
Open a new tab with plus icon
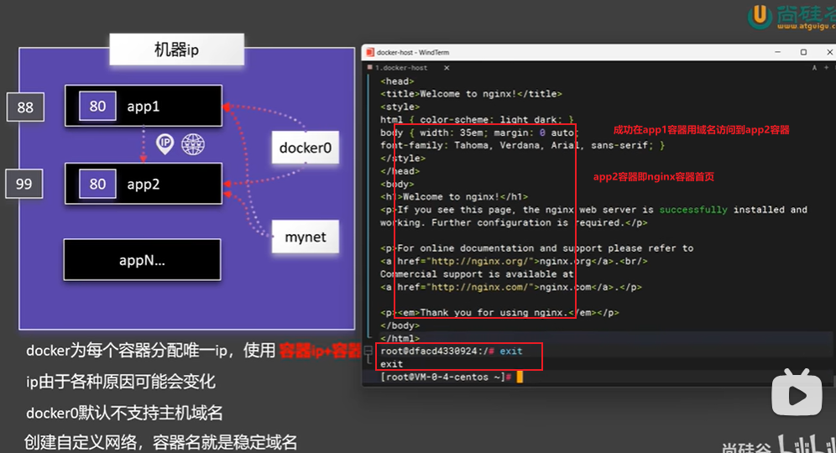point(827,68)
